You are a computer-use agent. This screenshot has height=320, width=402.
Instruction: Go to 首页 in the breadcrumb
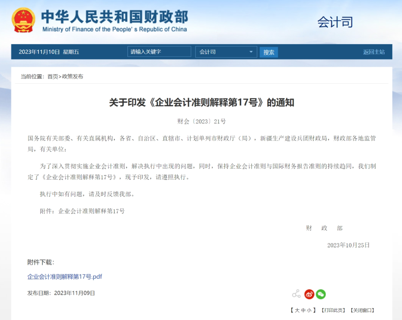point(53,77)
